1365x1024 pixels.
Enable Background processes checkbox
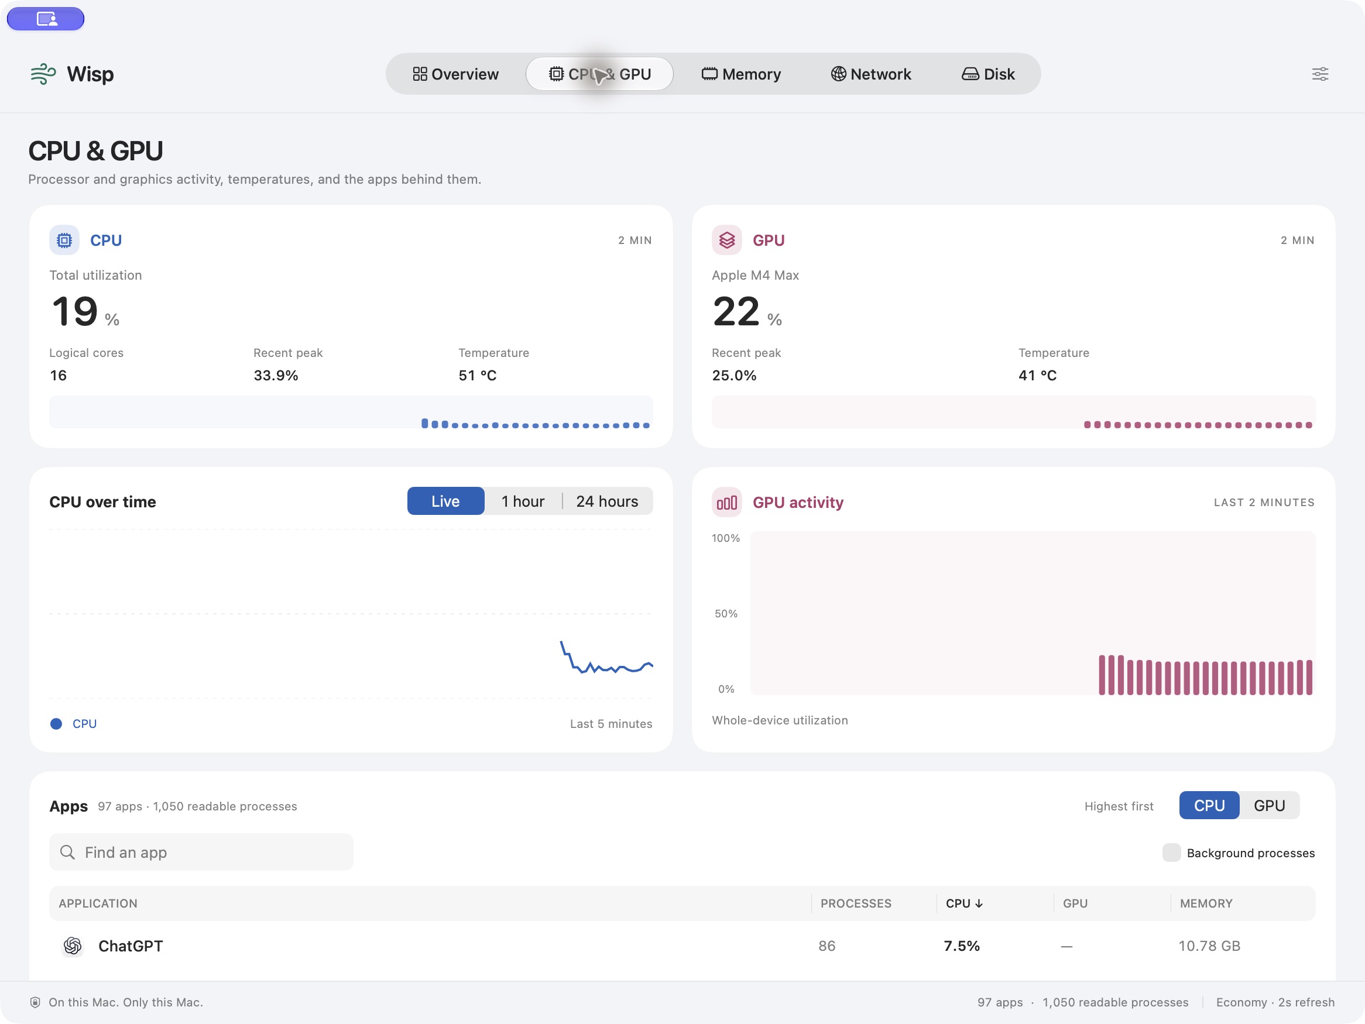pos(1171,853)
